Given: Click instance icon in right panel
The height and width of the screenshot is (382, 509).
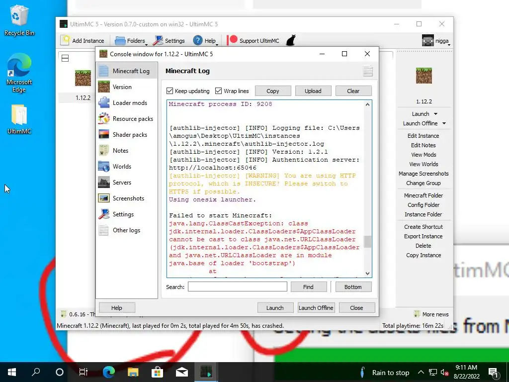Looking at the screenshot, I should (424, 76).
